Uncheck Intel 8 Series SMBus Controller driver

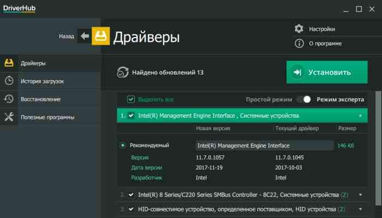[x=131, y=195]
